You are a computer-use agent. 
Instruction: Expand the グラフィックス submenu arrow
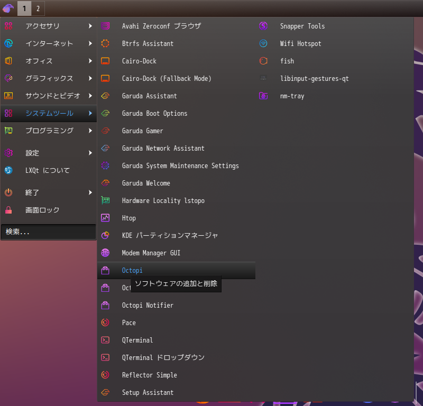(x=90, y=78)
